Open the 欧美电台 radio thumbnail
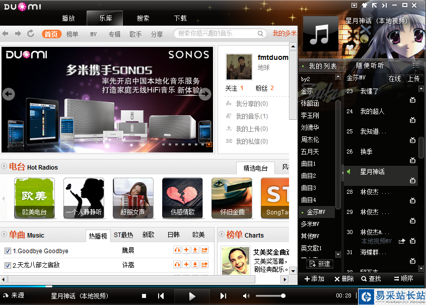This screenshot has width=426, height=305. pos(35,198)
